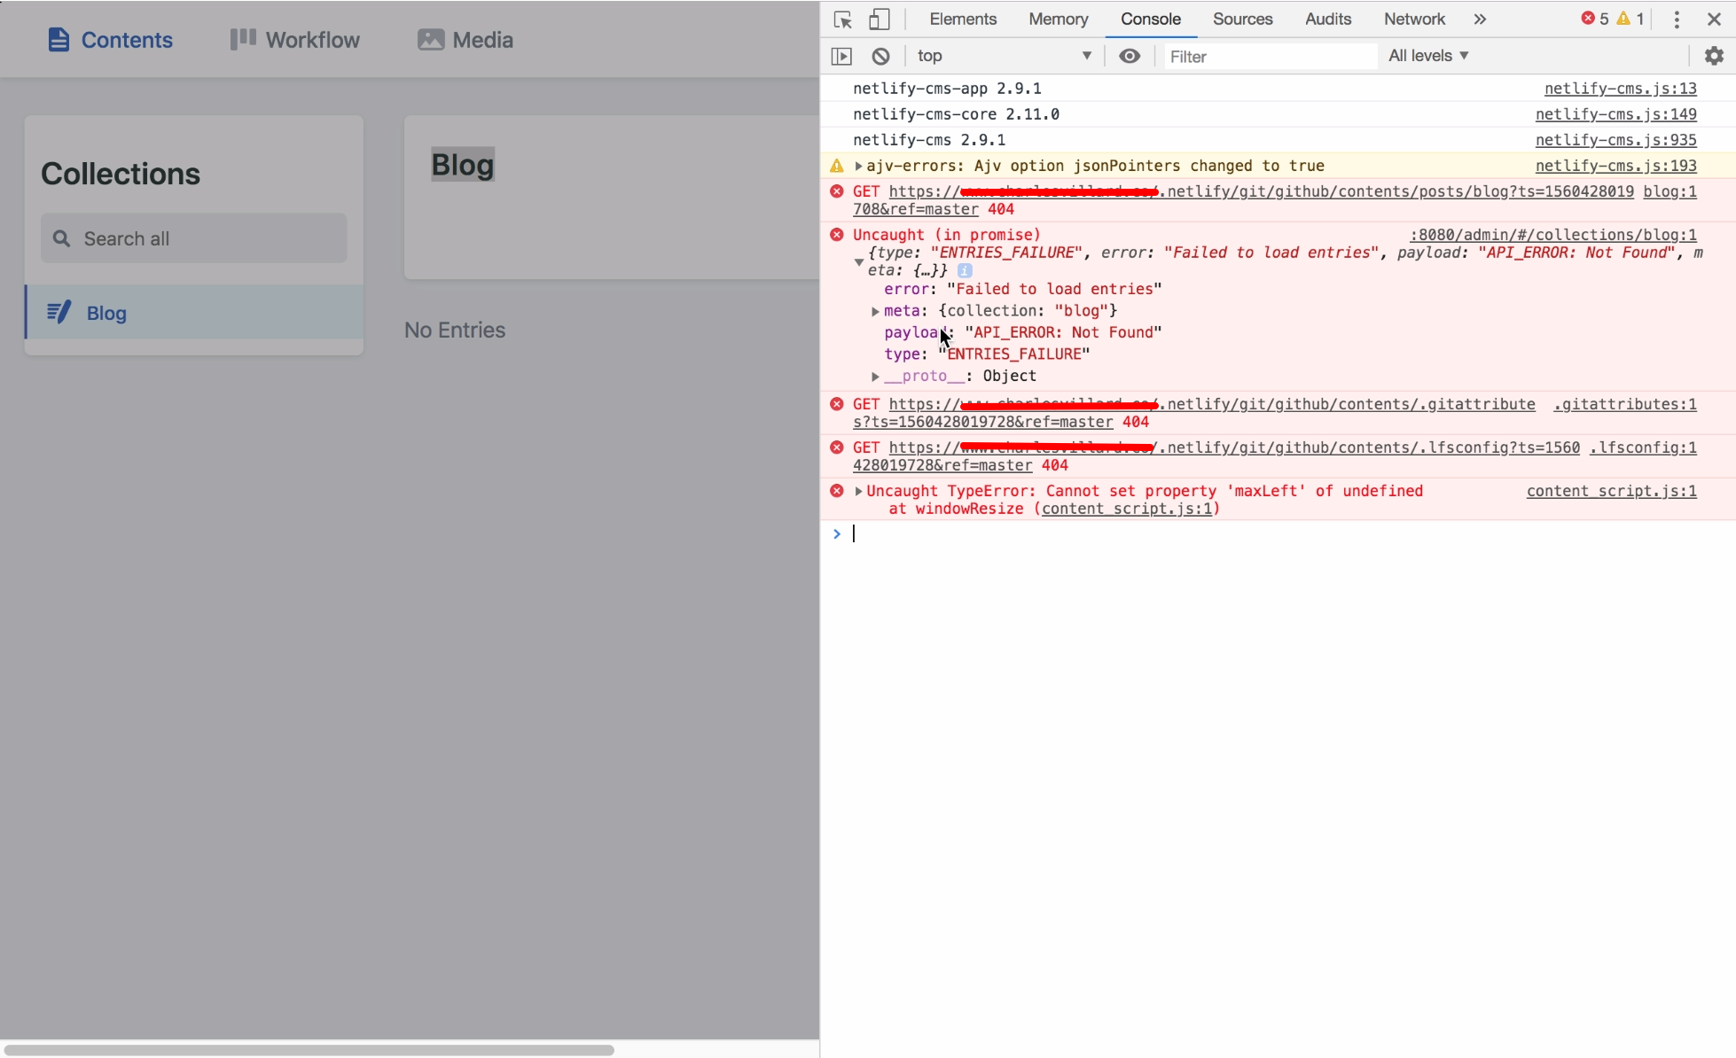
Task: Select the Console panel tab
Action: pyautogui.click(x=1151, y=19)
